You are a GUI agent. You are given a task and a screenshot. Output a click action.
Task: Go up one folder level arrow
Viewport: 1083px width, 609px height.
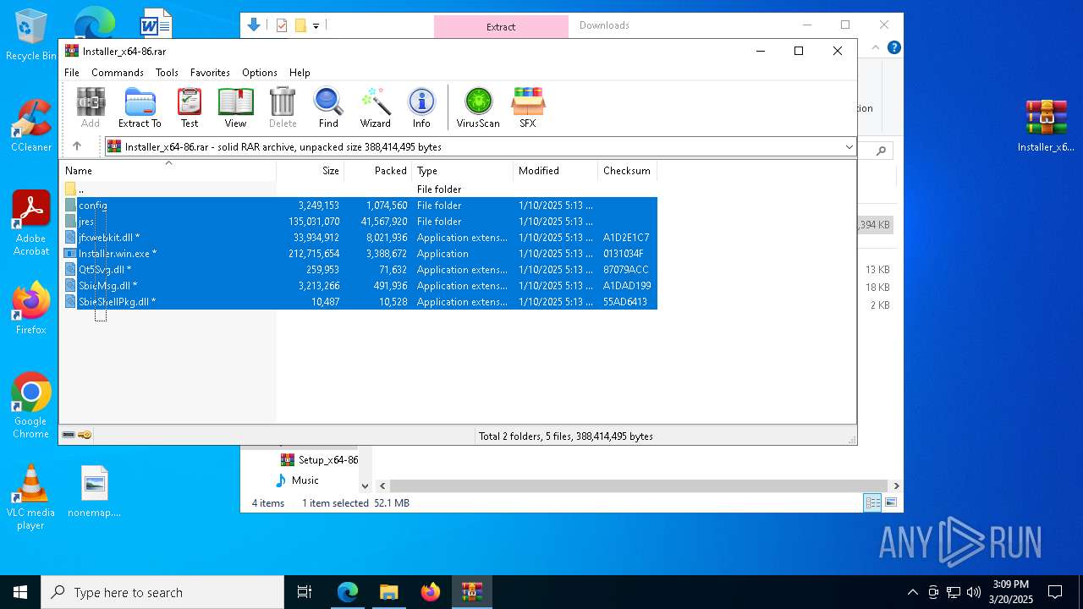tap(77, 146)
